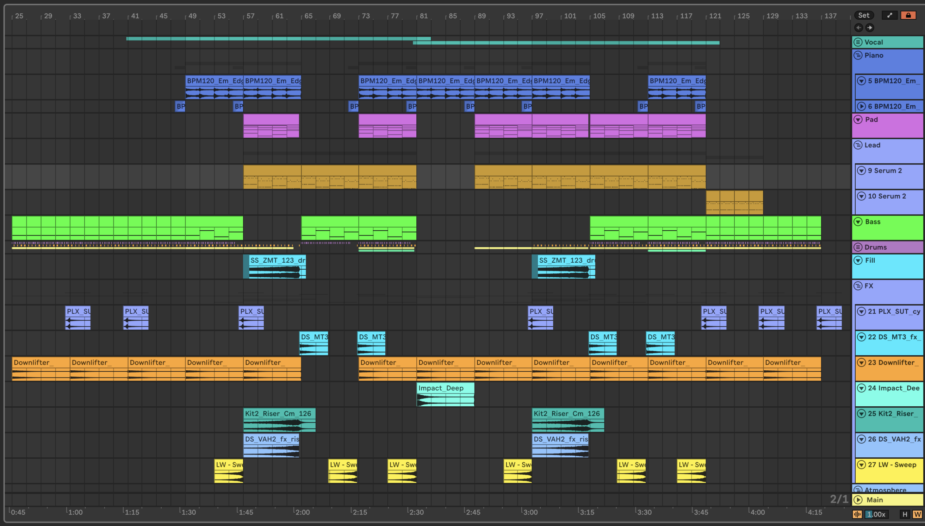The width and height of the screenshot is (925, 526).
Task: Jump to the previous locator arrow
Action: click(858, 27)
